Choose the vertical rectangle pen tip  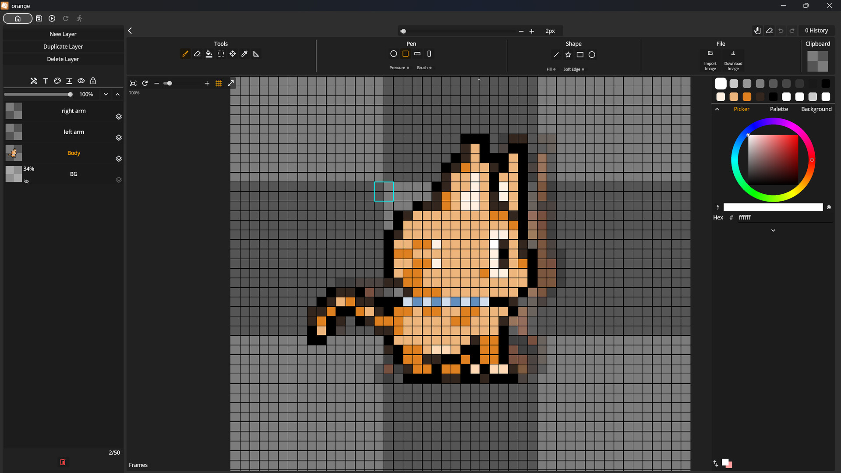pos(429,54)
